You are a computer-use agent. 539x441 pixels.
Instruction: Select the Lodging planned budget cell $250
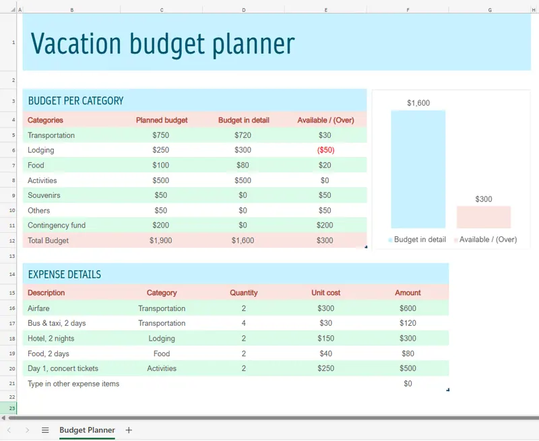162,150
